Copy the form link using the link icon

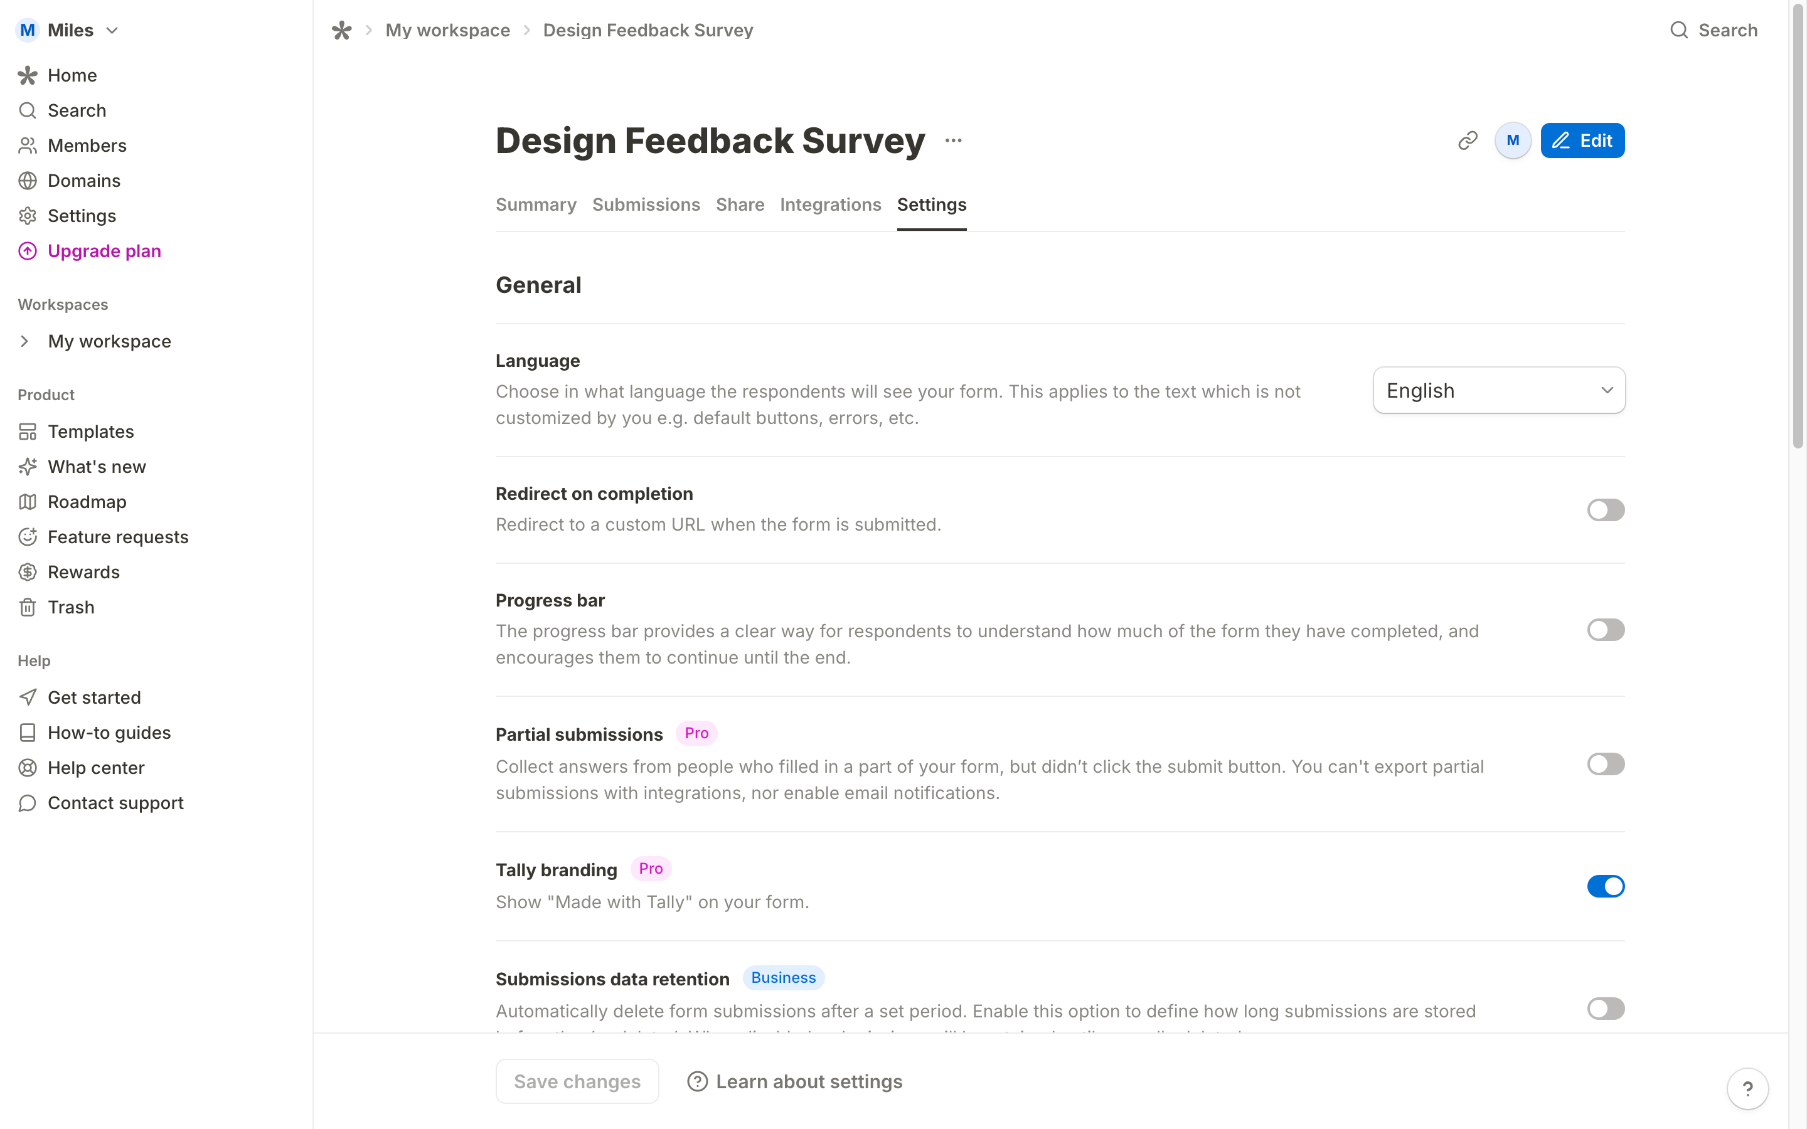tap(1466, 140)
